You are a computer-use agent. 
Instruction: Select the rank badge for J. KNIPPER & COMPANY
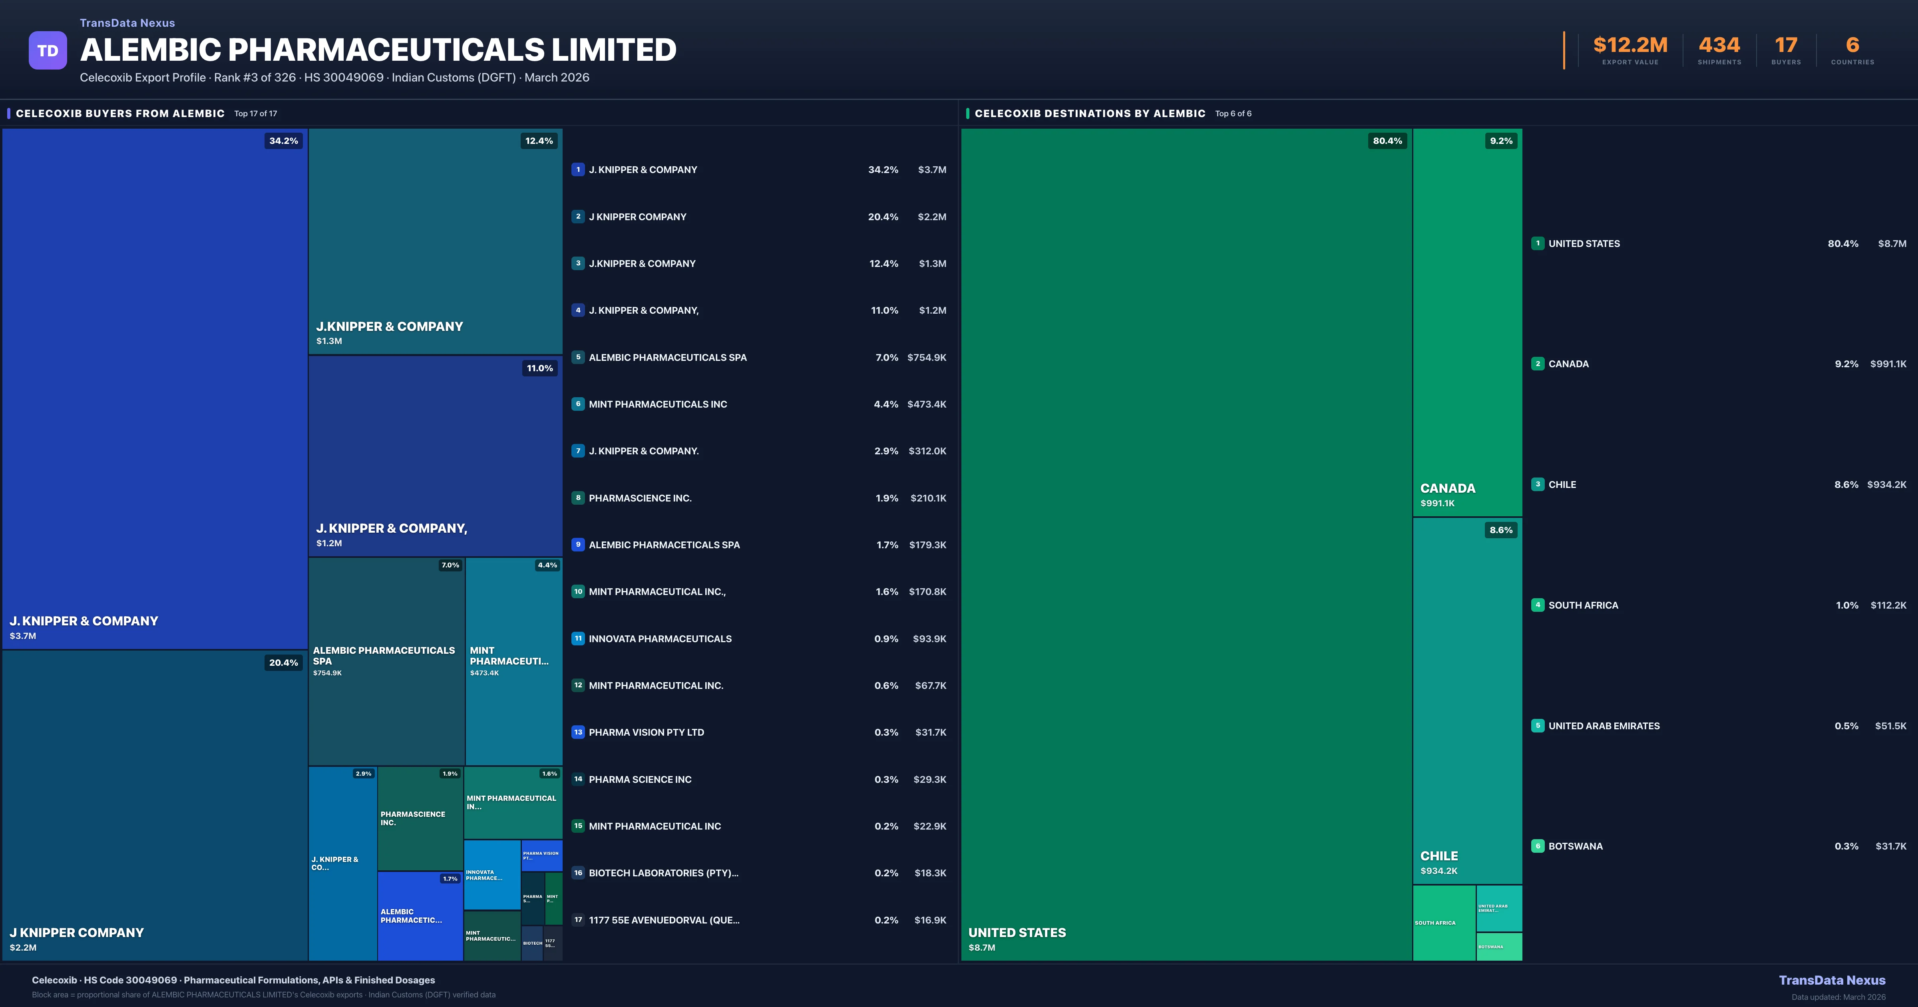click(x=579, y=169)
